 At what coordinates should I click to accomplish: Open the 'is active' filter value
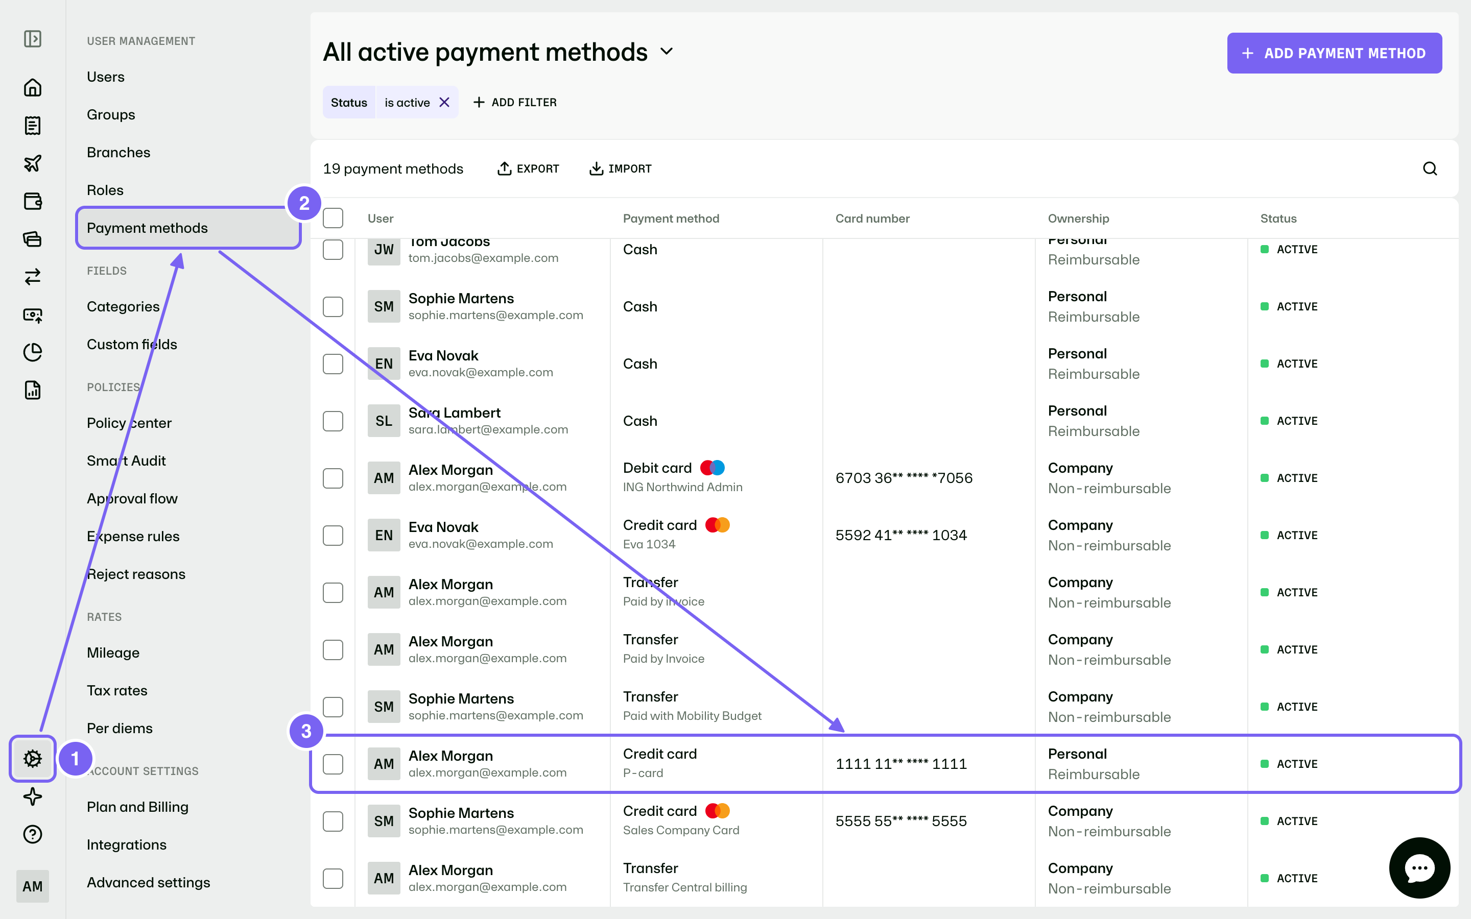pyautogui.click(x=407, y=102)
